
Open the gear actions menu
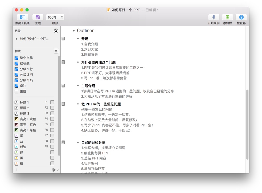pos(55,170)
